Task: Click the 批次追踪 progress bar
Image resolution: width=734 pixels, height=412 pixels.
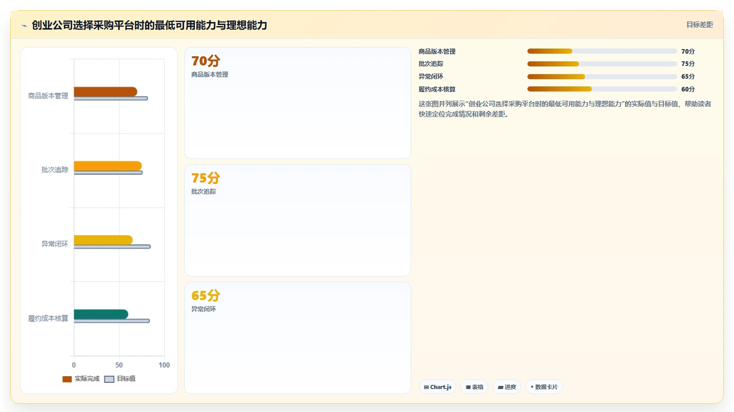Action: tap(602, 64)
